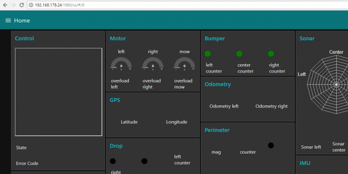This screenshot has height=174, width=348.
Task: Click the State label
Action: [21, 148]
